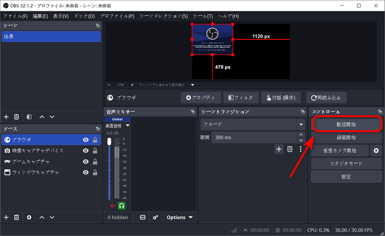Decrease transition duration with down stepper
Viewport: 385px width, 236px height.
coord(301,140)
